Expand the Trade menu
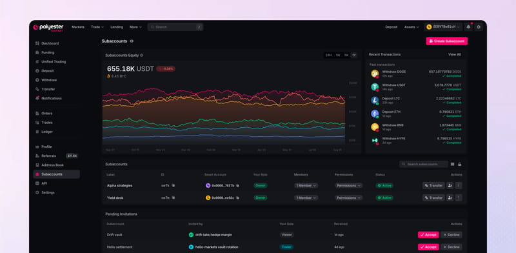 [97, 27]
